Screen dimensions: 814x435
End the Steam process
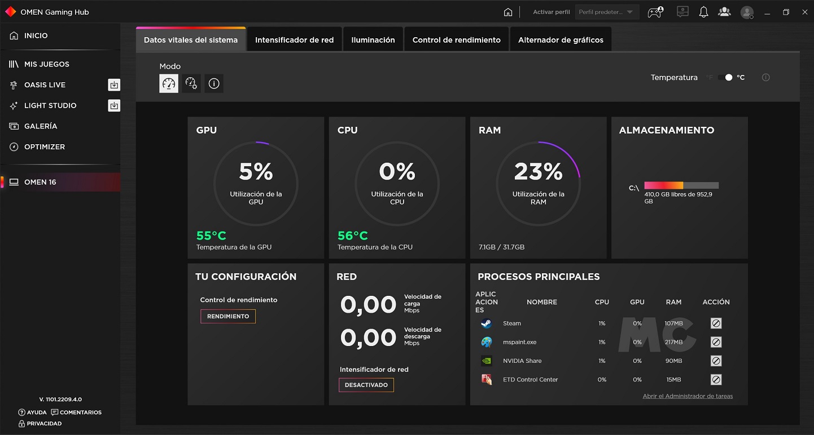(x=716, y=323)
